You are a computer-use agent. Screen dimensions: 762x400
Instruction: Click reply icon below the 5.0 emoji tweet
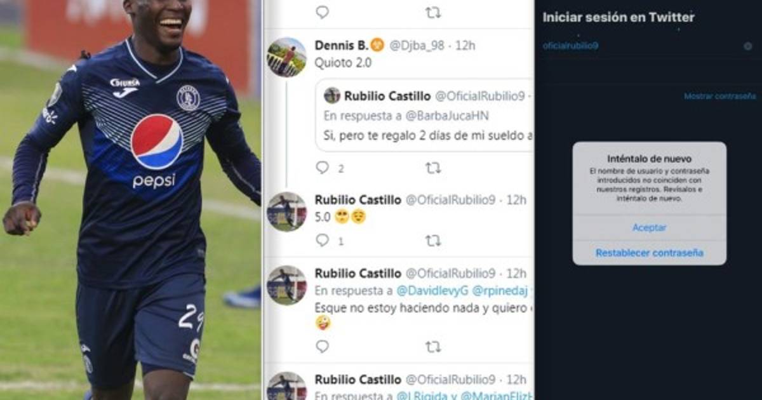click(x=323, y=241)
